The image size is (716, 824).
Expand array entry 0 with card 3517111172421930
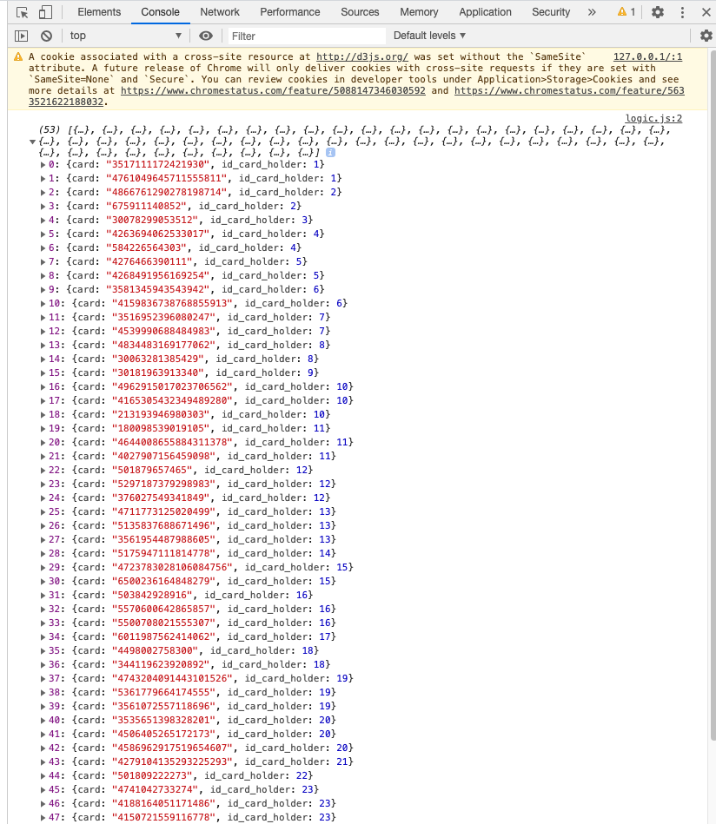pyautogui.click(x=43, y=164)
